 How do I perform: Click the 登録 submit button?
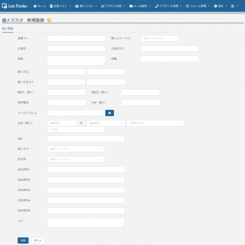(x=23, y=241)
